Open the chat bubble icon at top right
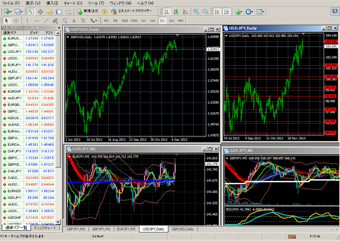This screenshot has height=241, width=340. 335,11
